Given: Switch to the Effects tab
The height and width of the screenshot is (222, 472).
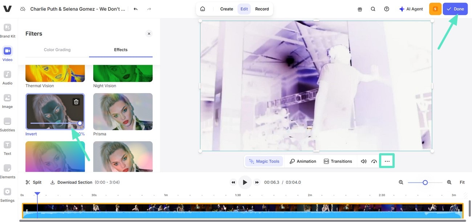Looking at the screenshot, I should 121,50.
